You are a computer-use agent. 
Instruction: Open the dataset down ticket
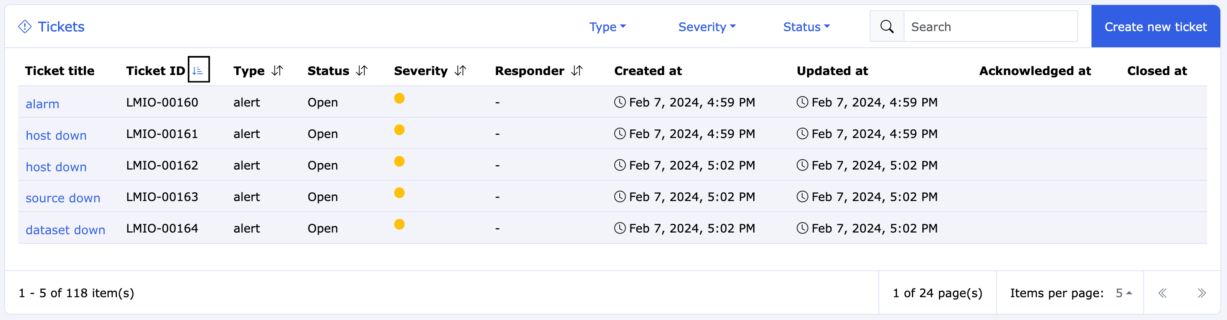point(65,230)
